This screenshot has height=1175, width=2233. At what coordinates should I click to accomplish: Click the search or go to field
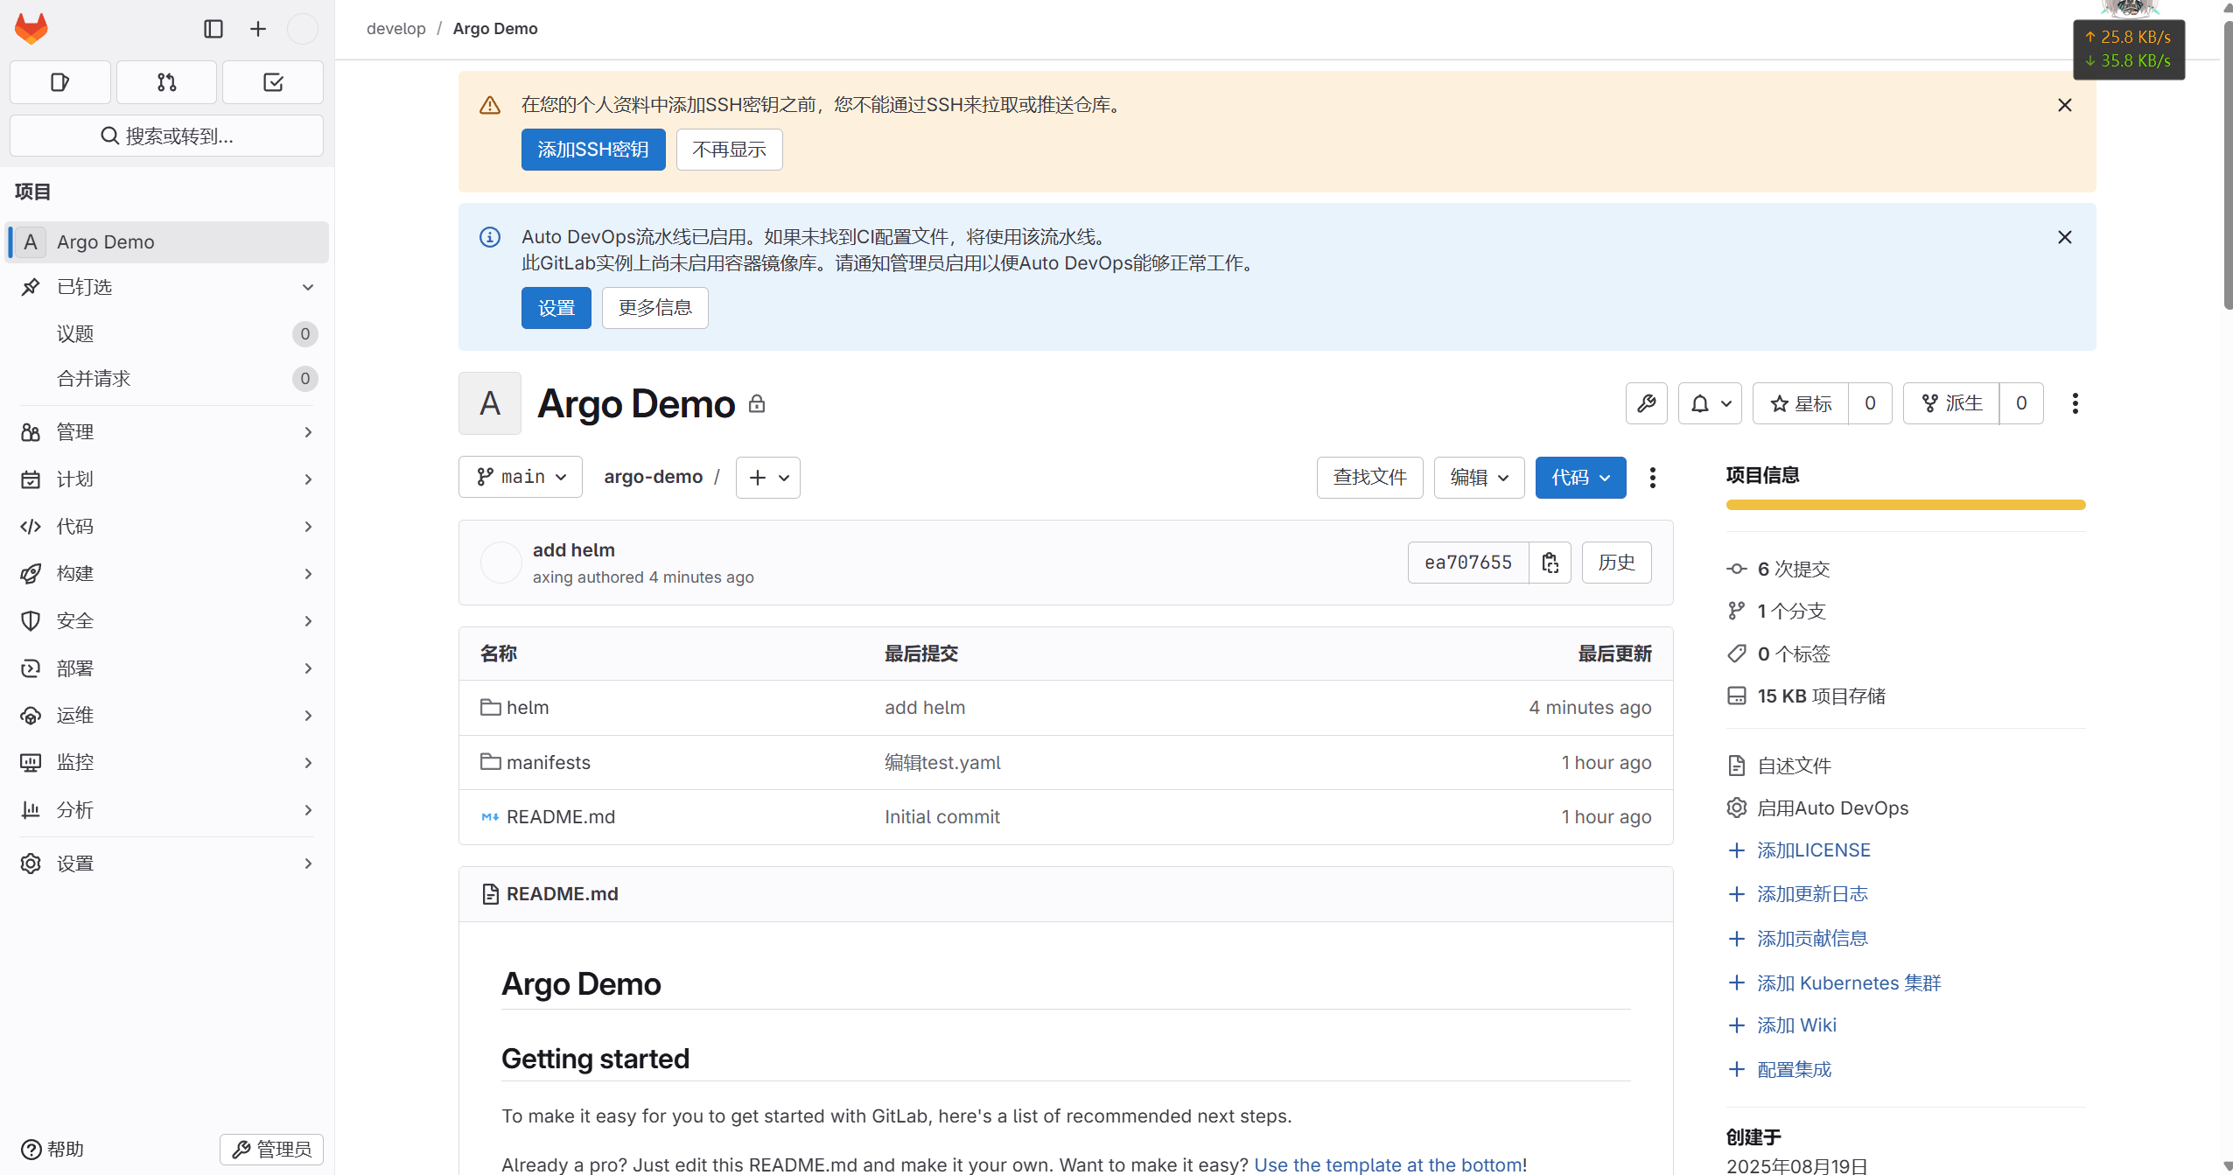tap(166, 136)
